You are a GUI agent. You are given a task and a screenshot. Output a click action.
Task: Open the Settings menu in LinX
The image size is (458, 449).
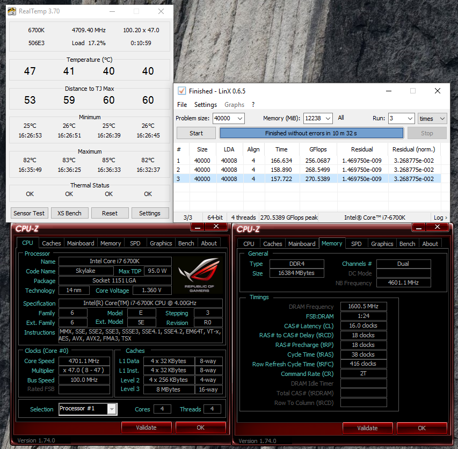pos(205,105)
